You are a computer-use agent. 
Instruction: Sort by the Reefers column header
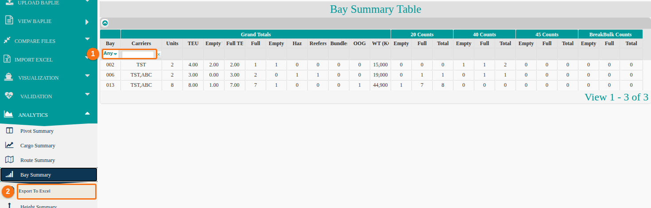click(318, 43)
